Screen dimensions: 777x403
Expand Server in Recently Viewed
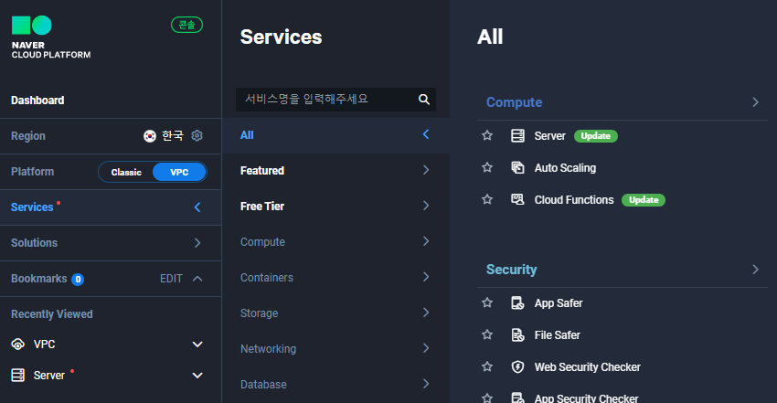(x=197, y=376)
